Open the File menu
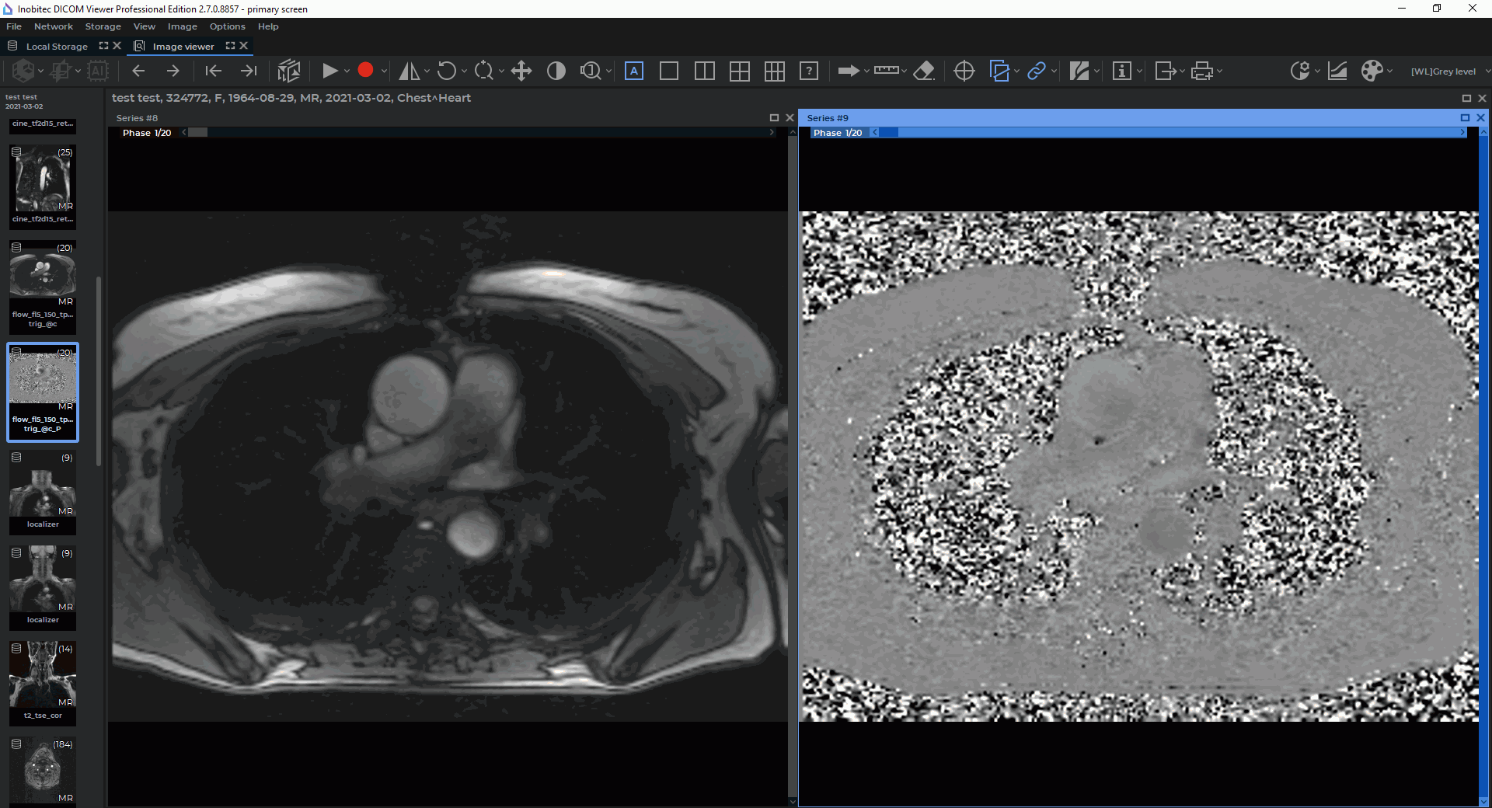Viewport: 1492px width, 808px height. click(x=14, y=26)
